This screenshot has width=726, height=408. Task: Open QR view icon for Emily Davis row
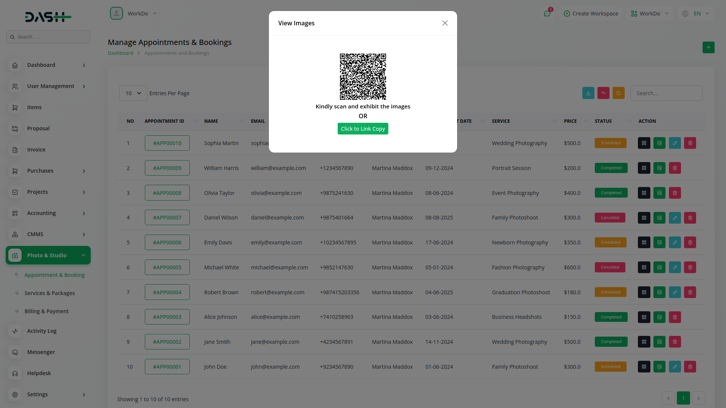tap(644, 243)
